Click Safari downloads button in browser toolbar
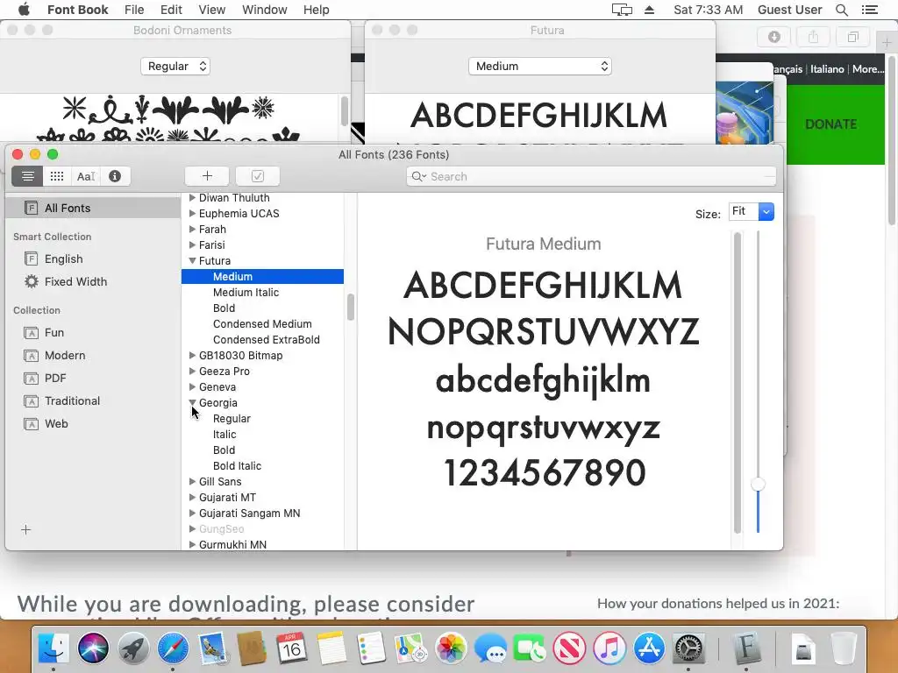 [774, 37]
